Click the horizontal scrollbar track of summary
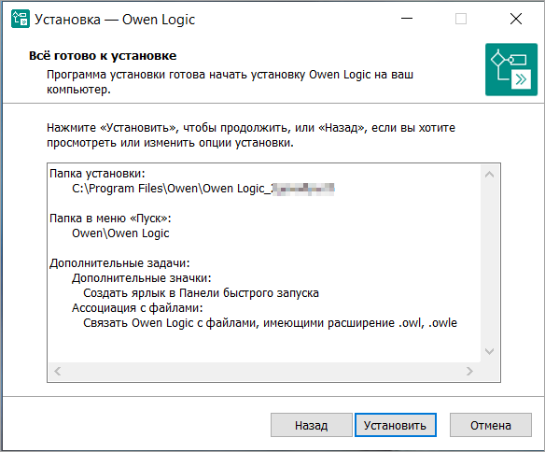 264,372
